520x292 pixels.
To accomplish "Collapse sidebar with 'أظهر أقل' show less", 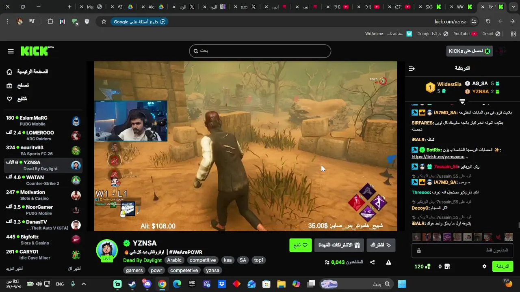I will pyautogui.click(x=74, y=269).
